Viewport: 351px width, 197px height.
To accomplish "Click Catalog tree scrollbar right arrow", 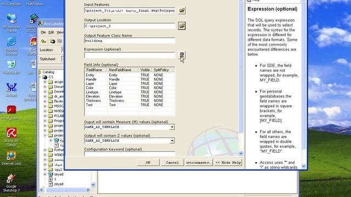I will (88, 190).
